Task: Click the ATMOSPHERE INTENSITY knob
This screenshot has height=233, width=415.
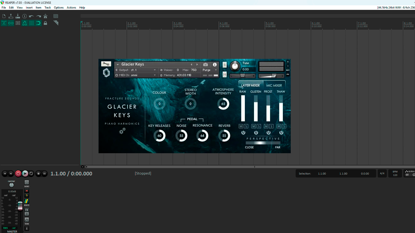Action: tap(223, 104)
